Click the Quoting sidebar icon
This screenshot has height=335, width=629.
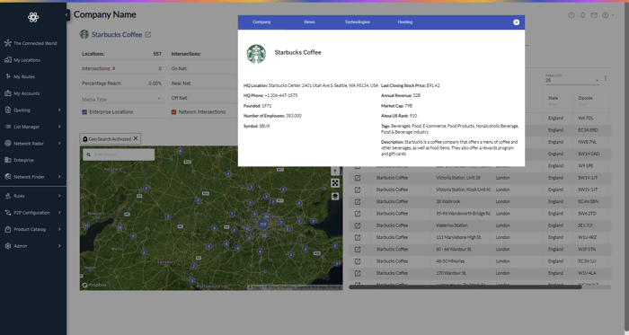point(7,110)
